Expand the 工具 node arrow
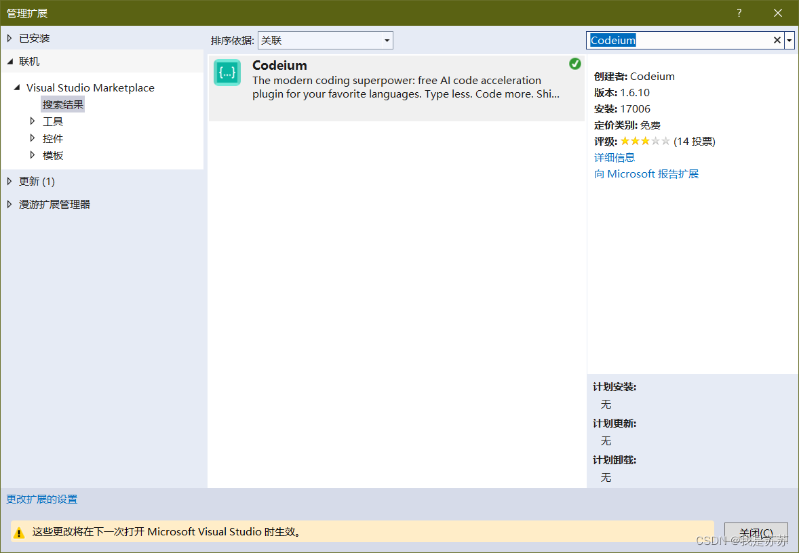 click(x=33, y=121)
